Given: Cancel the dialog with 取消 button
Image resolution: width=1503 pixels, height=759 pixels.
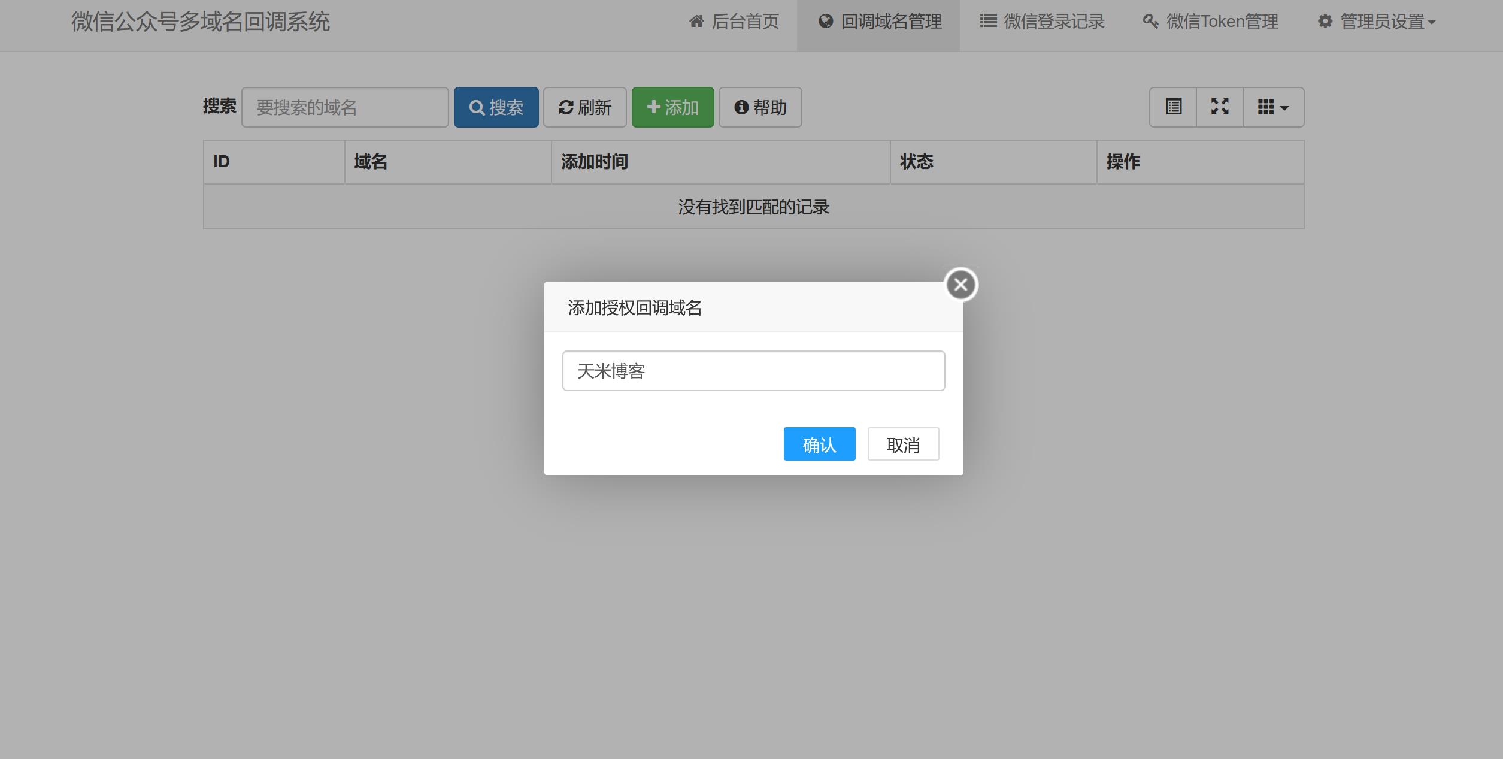Looking at the screenshot, I should pos(903,444).
